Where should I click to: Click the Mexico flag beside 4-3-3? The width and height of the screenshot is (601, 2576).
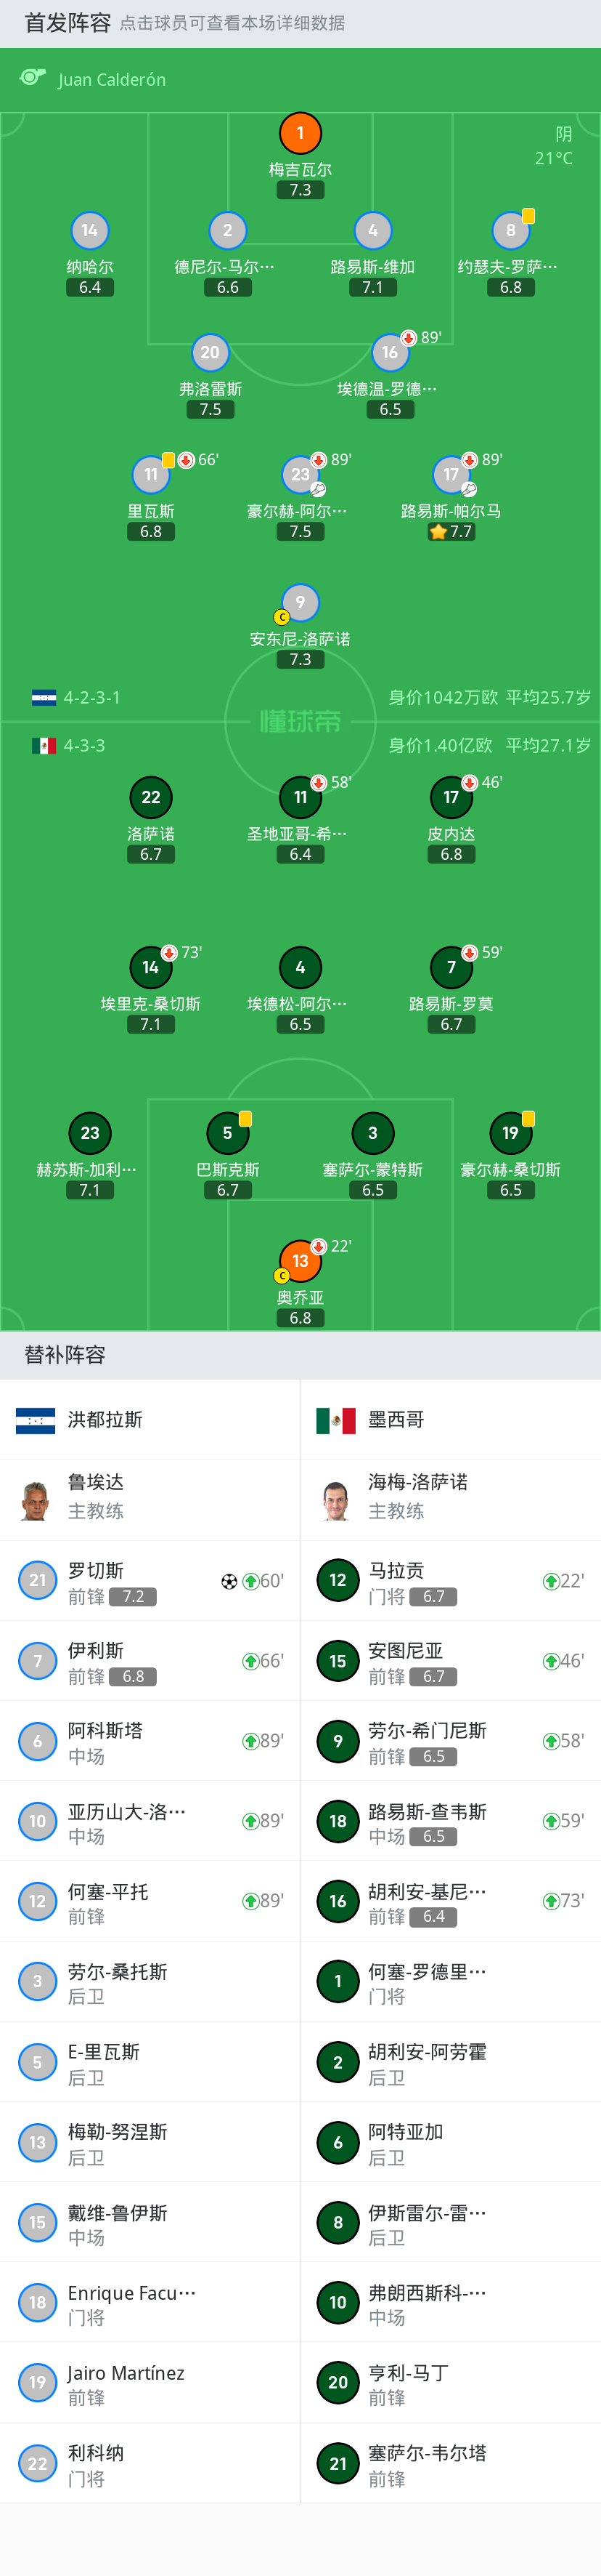[x=44, y=745]
